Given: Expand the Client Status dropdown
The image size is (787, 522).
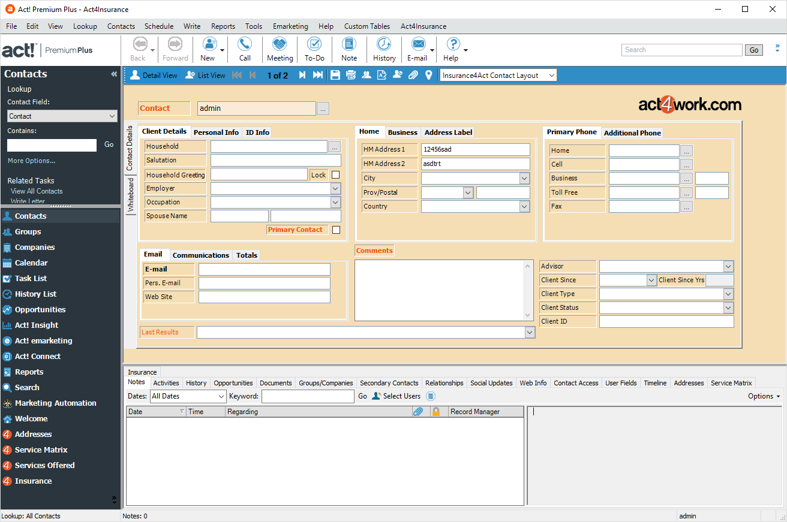Looking at the screenshot, I should click(x=728, y=307).
